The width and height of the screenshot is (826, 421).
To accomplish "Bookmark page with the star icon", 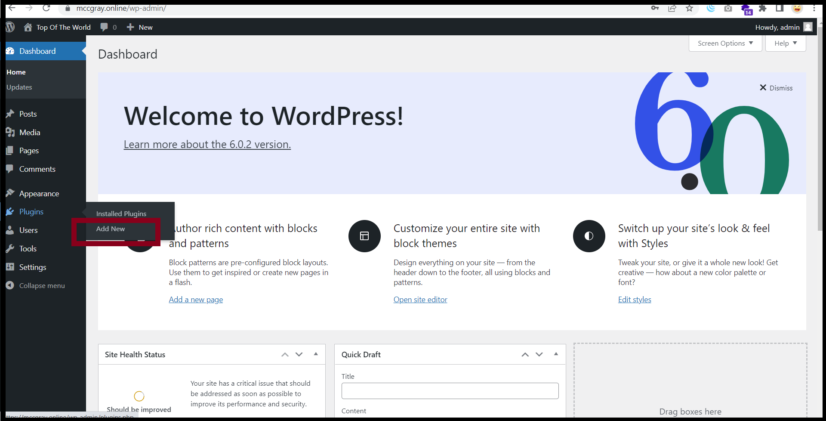I will pyautogui.click(x=690, y=8).
